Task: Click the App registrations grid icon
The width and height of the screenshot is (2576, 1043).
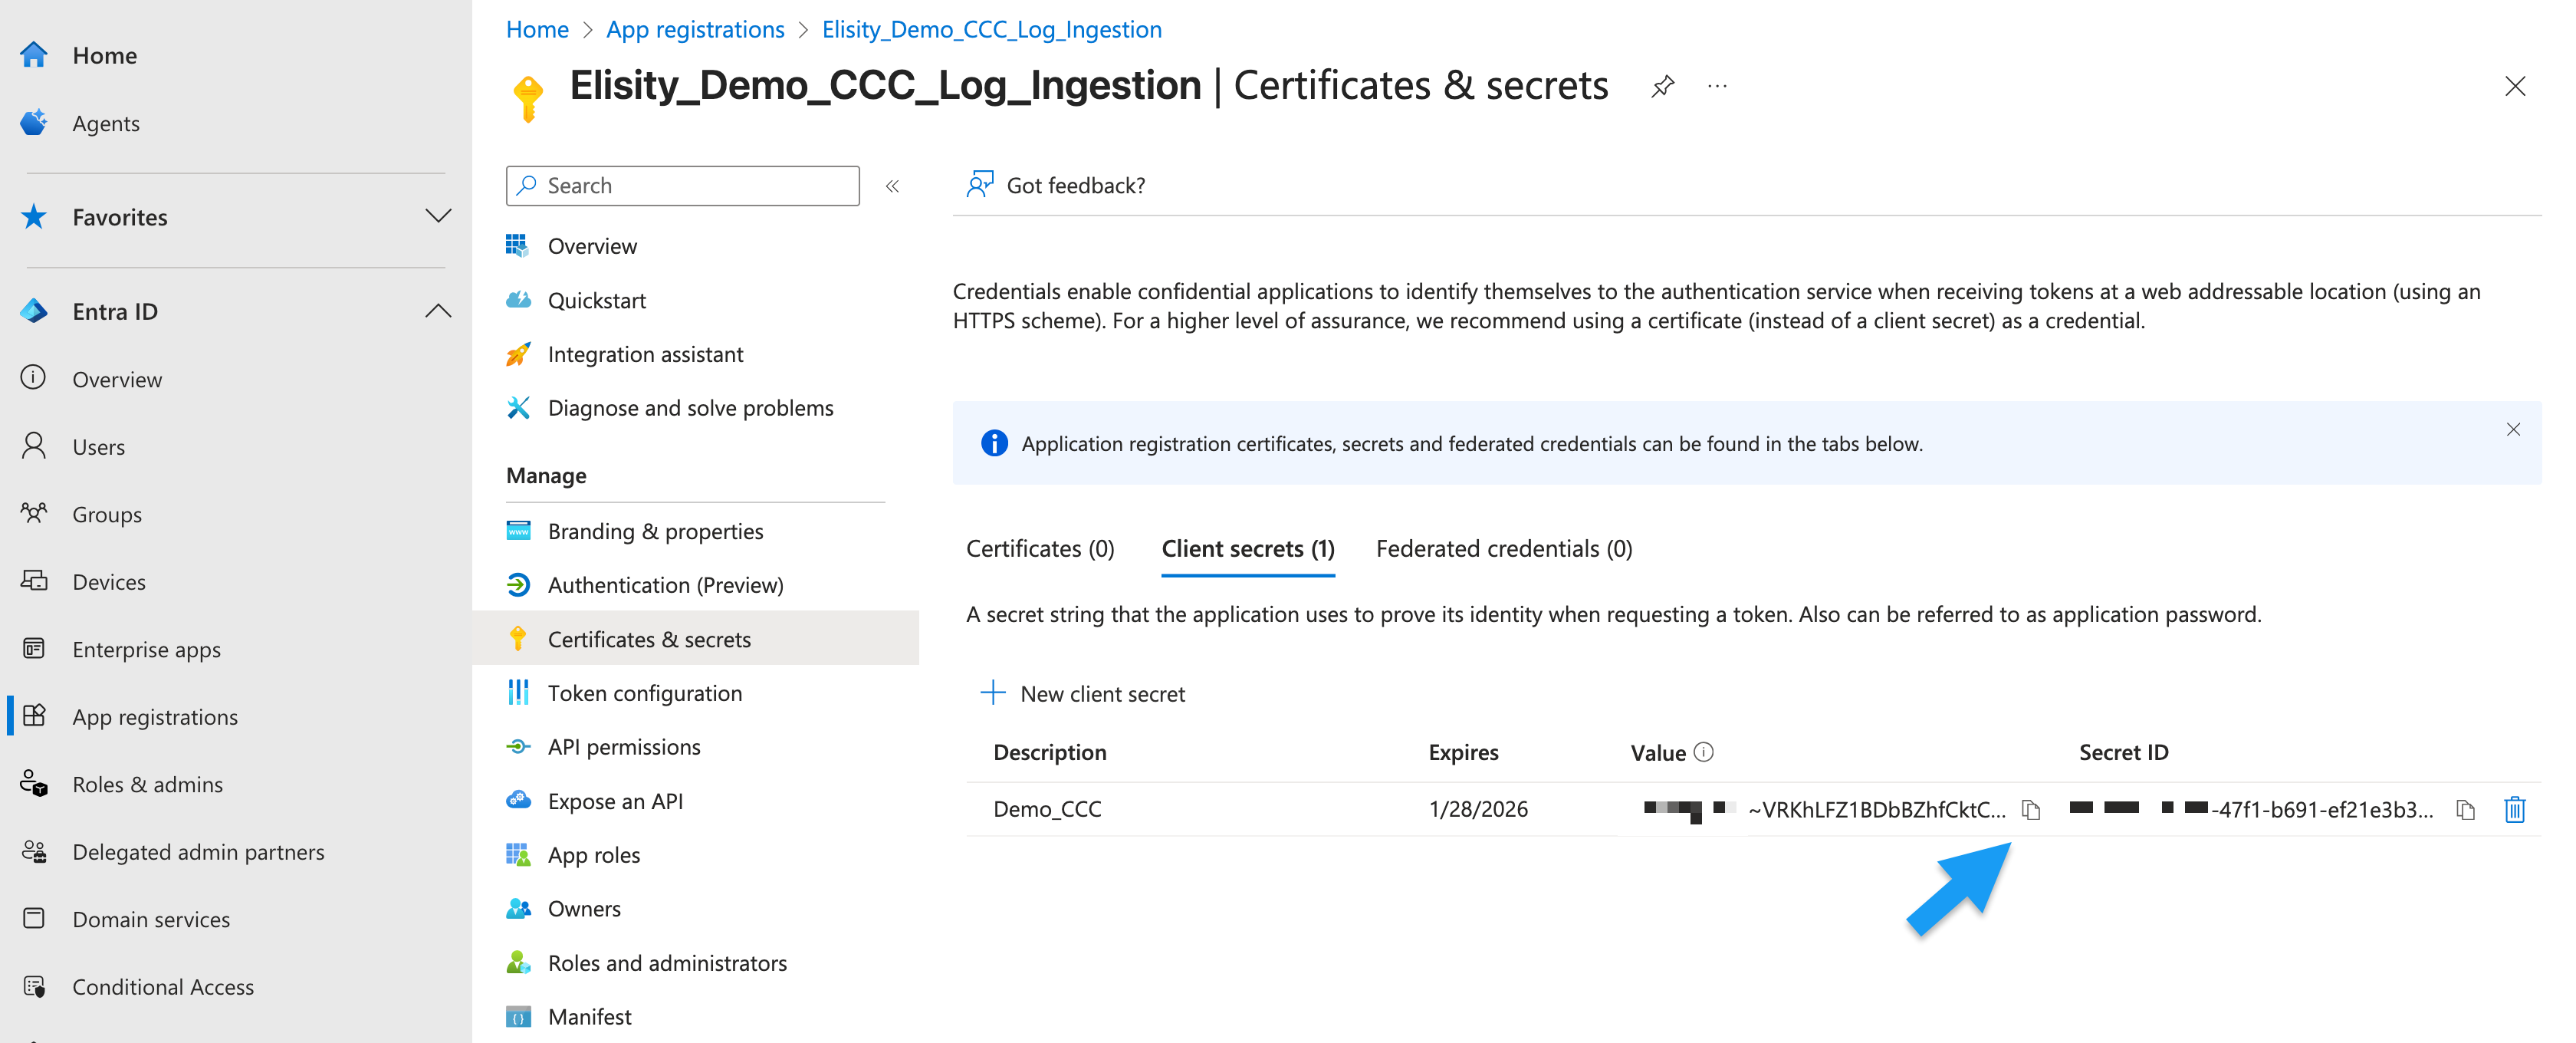Action: click(x=34, y=716)
